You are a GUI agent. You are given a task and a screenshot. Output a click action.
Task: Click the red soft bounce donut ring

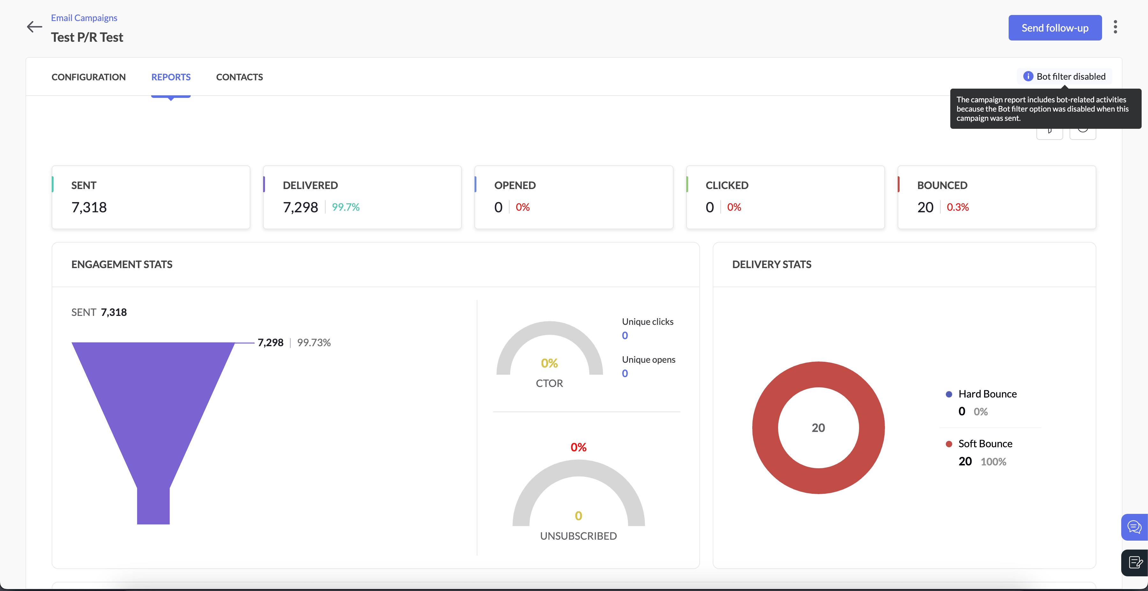[x=765, y=427]
